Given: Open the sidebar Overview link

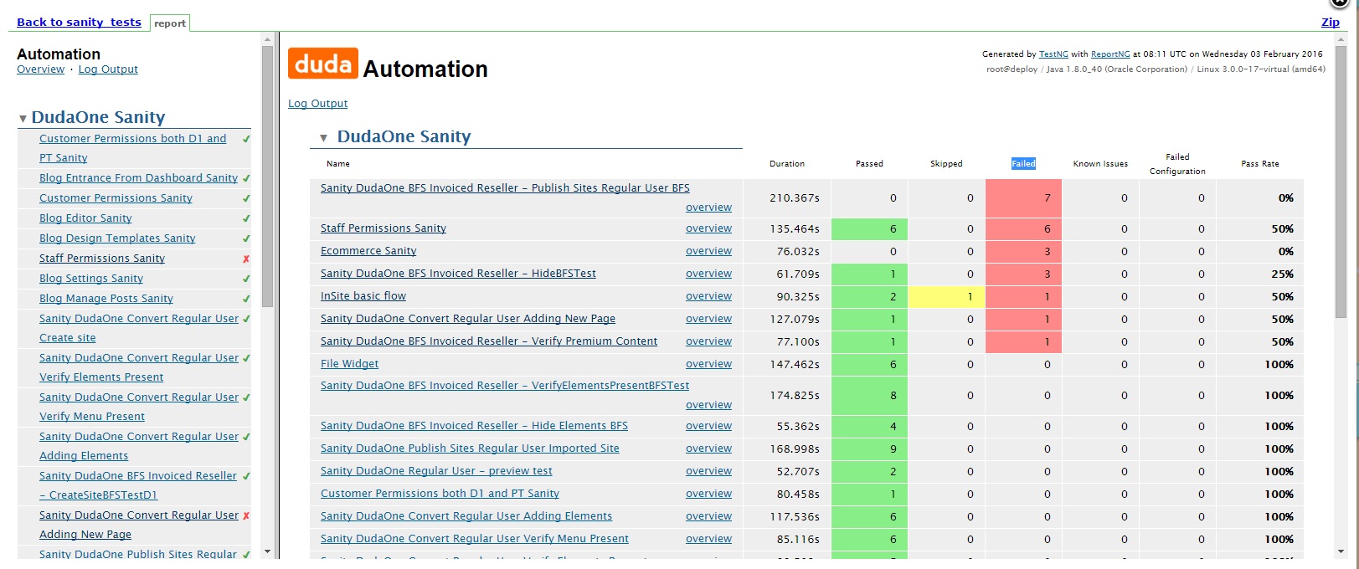Looking at the screenshot, I should tap(40, 69).
